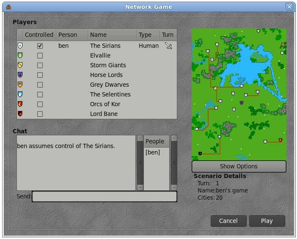The width and height of the screenshot is (297, 239).
Task: Expand options with Show Options button
Action: [x=239, y=166]
